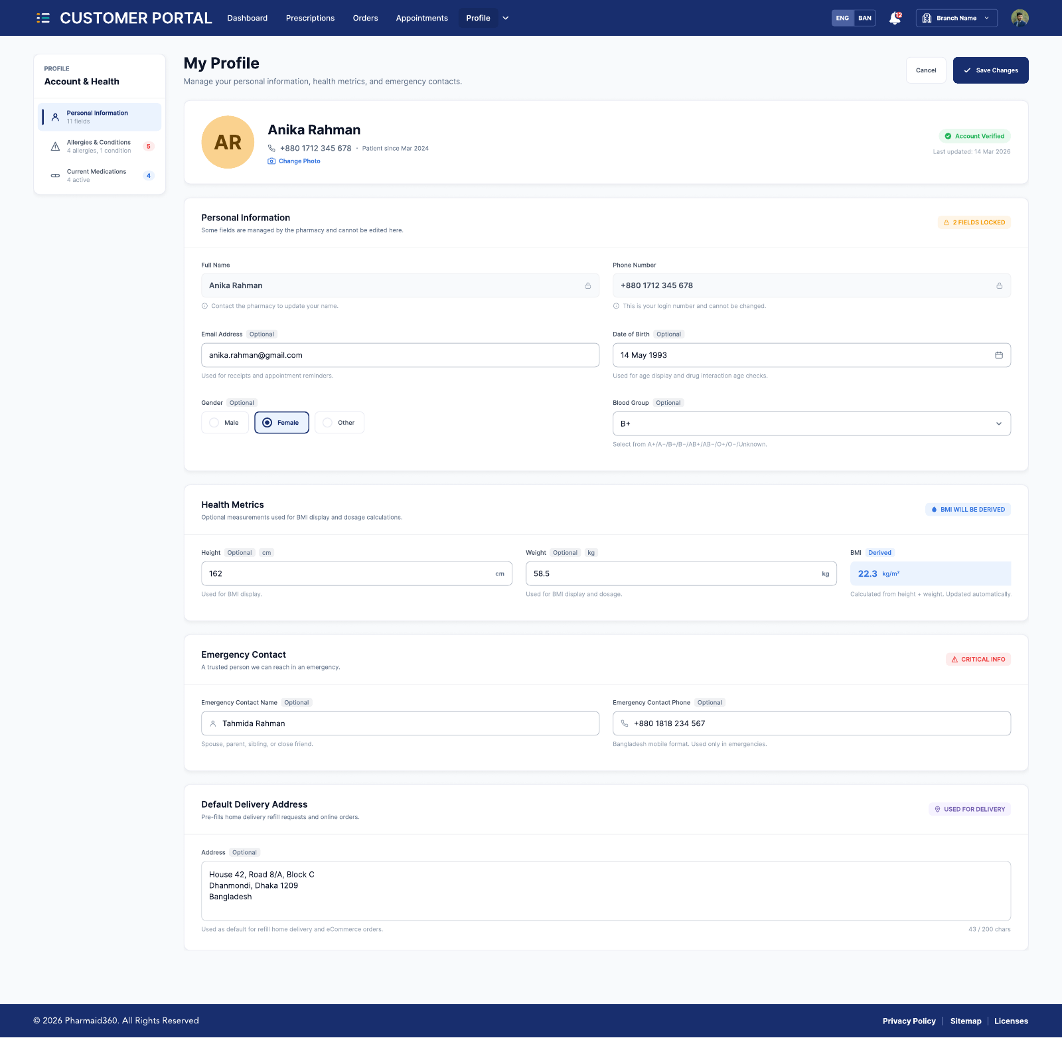Open the Sitemap footer link
Viewport: 1062px width, 1038px height.
coord(966,1021)
